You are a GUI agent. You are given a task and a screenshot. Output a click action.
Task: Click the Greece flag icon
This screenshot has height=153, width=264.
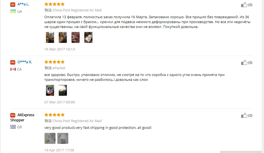tap(13, 127)
